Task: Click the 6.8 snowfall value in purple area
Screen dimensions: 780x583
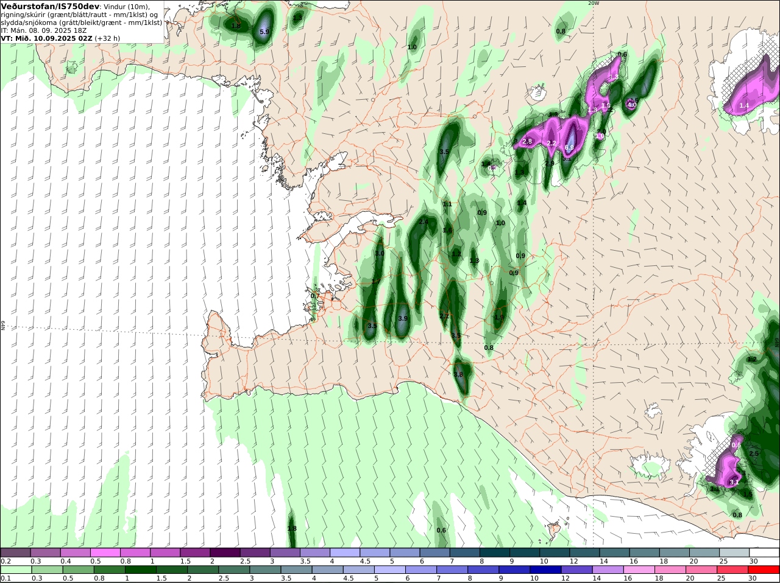Action: (x=570, y=147)
